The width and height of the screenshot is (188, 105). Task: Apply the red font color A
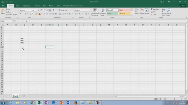coord(40,14)
